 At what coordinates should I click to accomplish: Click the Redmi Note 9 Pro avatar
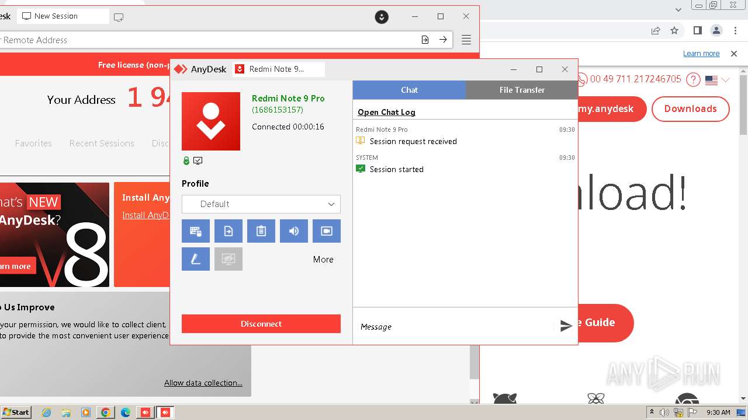point(211,121)
